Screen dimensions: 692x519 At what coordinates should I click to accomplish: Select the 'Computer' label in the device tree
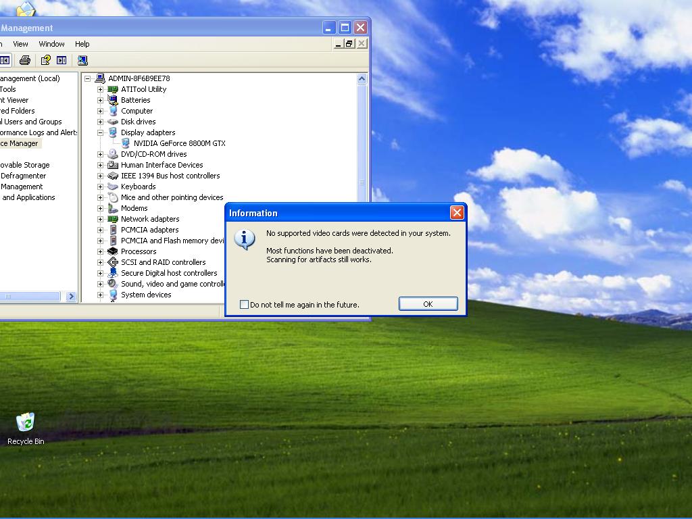coord(137,111)
